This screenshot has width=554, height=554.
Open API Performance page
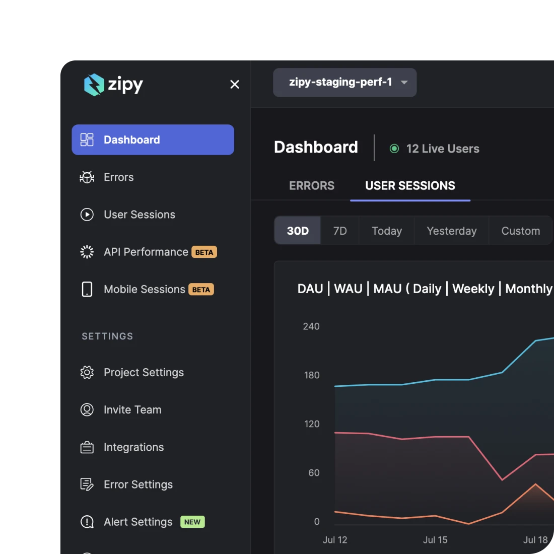coord(146,252)
